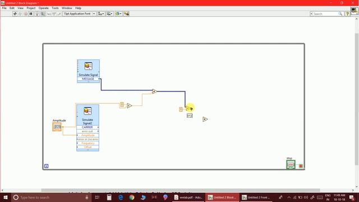359x202 pixels.
Task: Toggle Highlight Execution light bulb
Action: [x=37, y=13]
